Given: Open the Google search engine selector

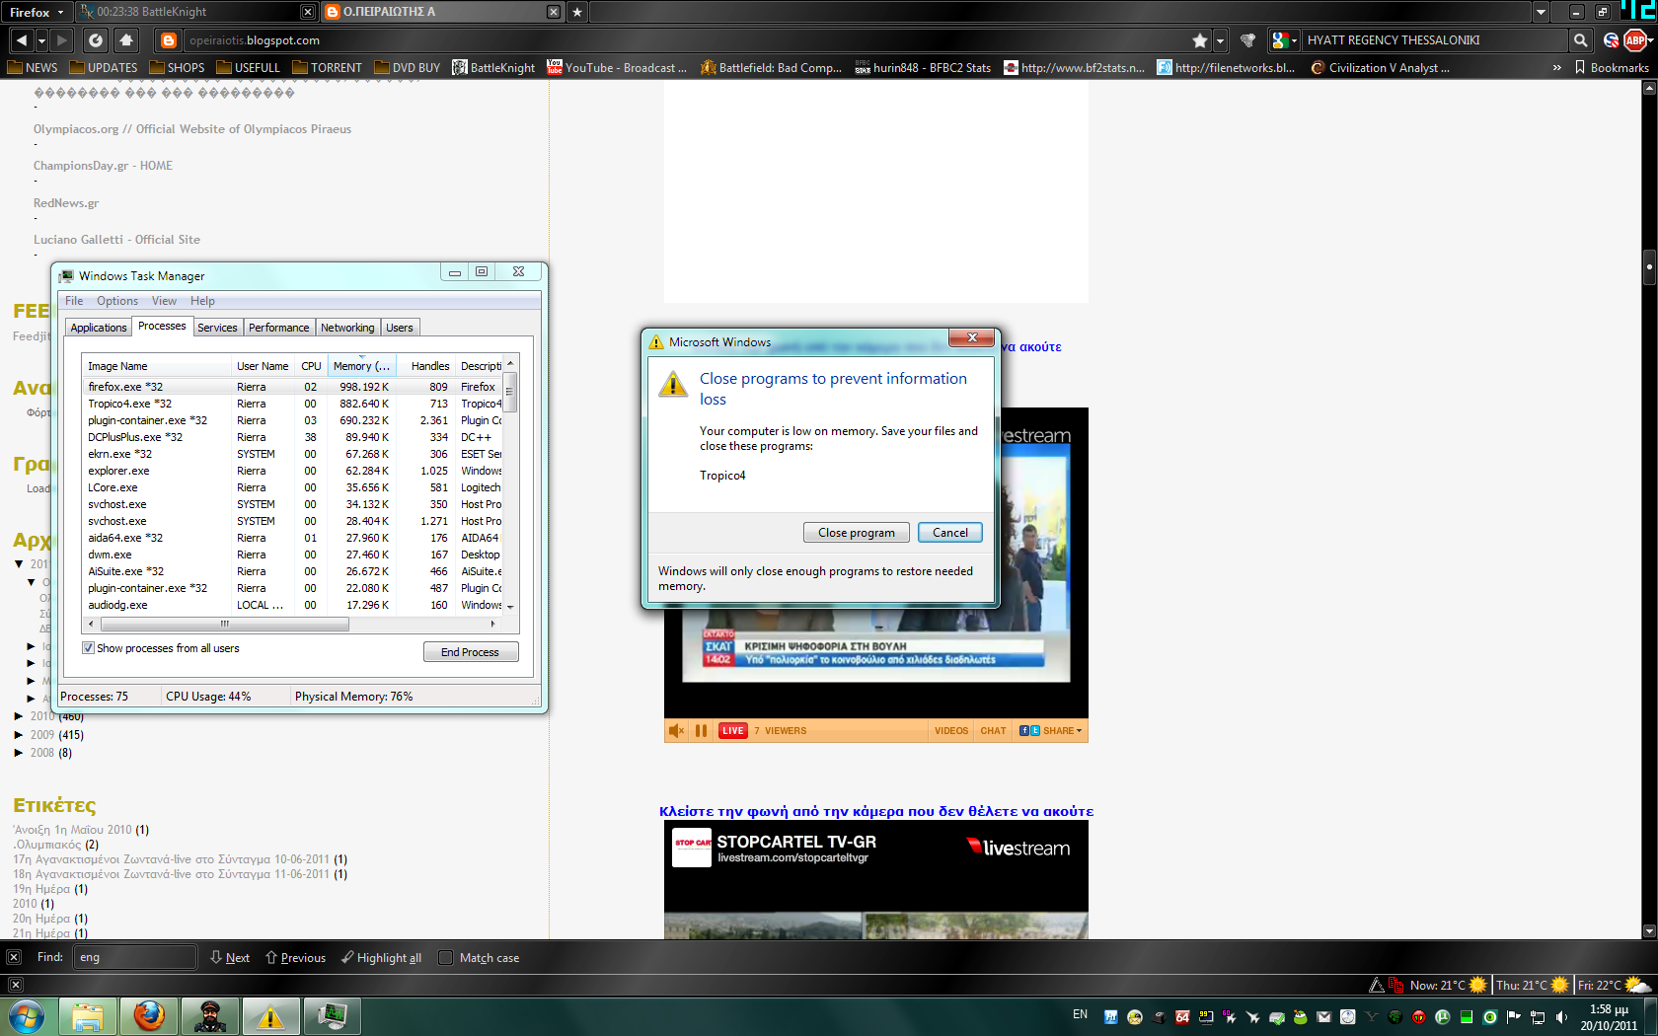Looking at the screenshot, I should [x=1284, y=40].
